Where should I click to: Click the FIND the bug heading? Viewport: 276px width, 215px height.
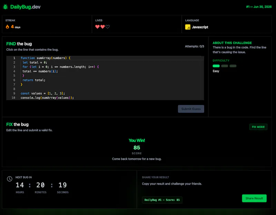(x=19, y=44)
